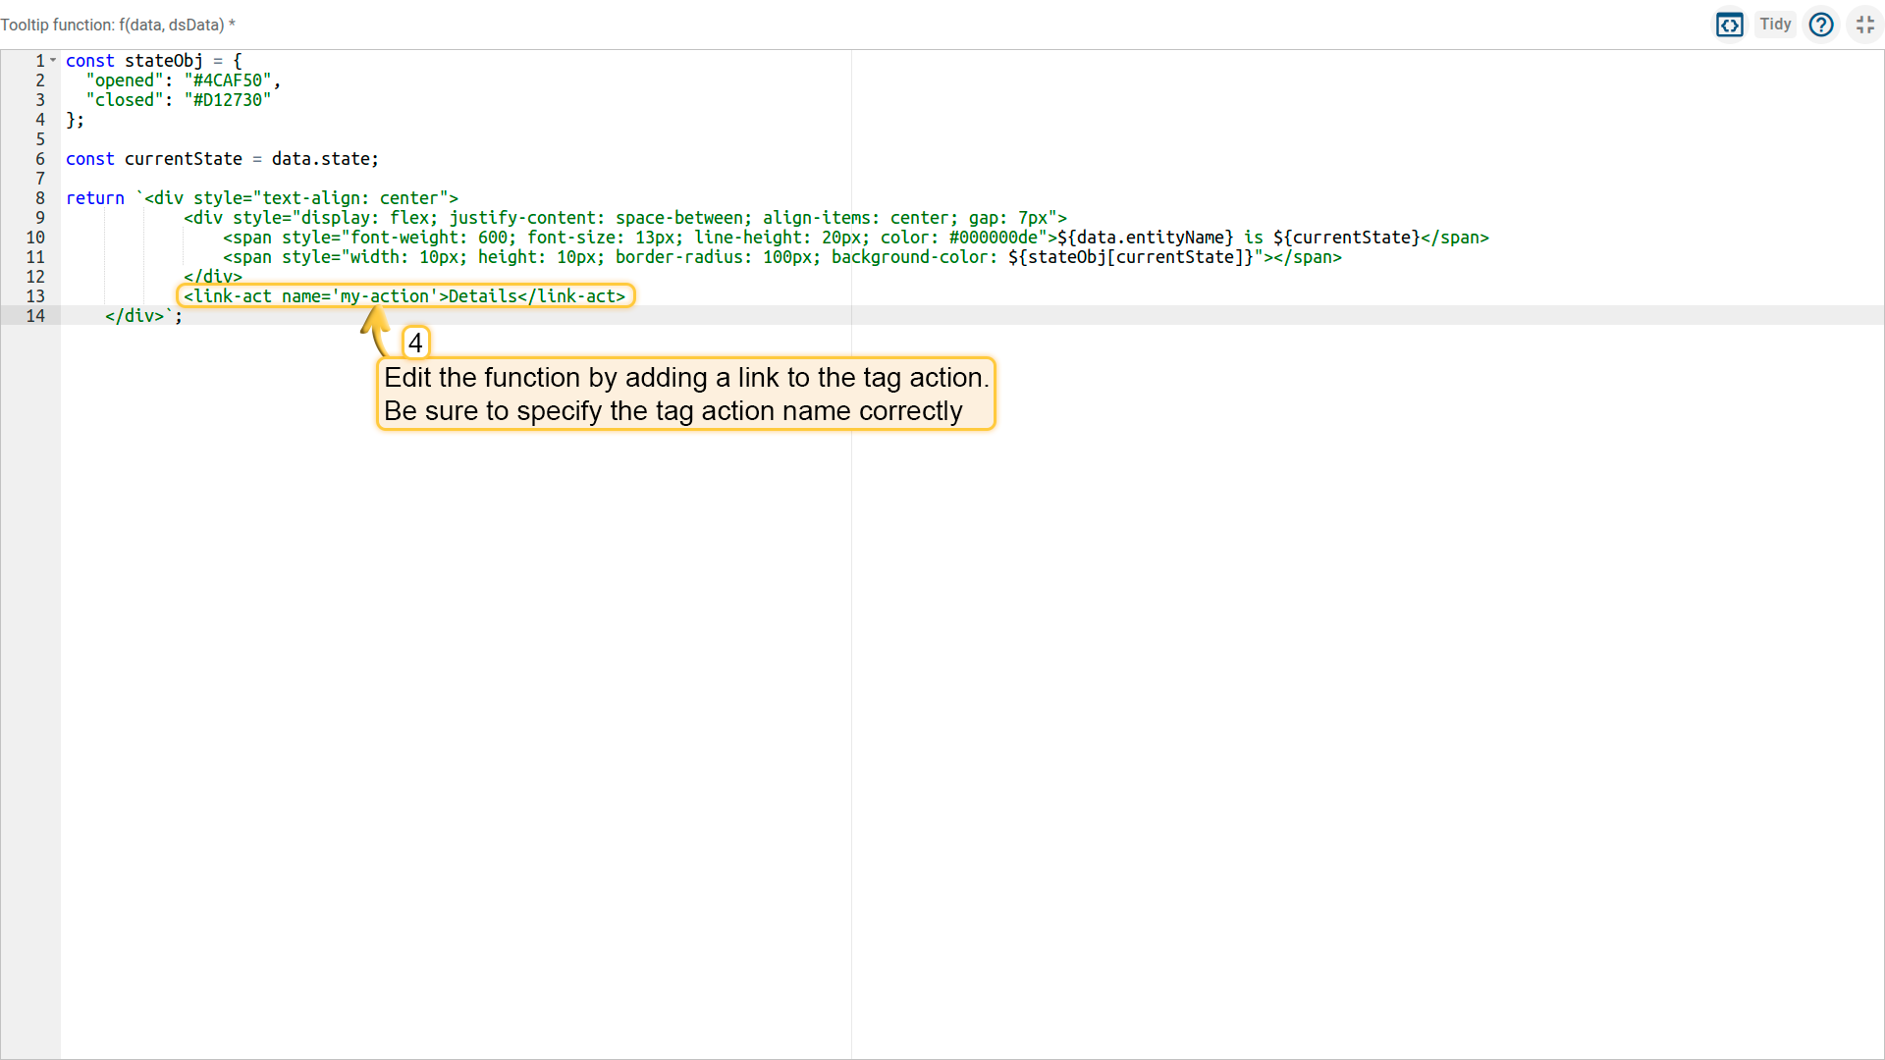This screenshot has width=1885, height=1060.
Task: Click line number 8 in the gutter
Action: point(39,198)
